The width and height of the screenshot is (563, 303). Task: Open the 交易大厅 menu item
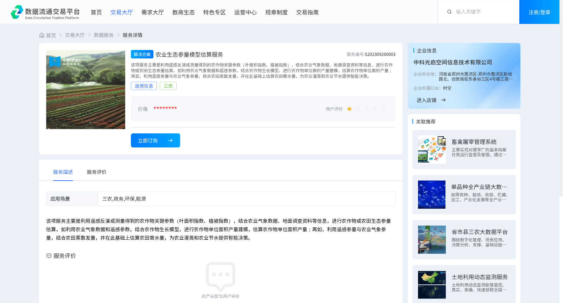click(122, 12)
